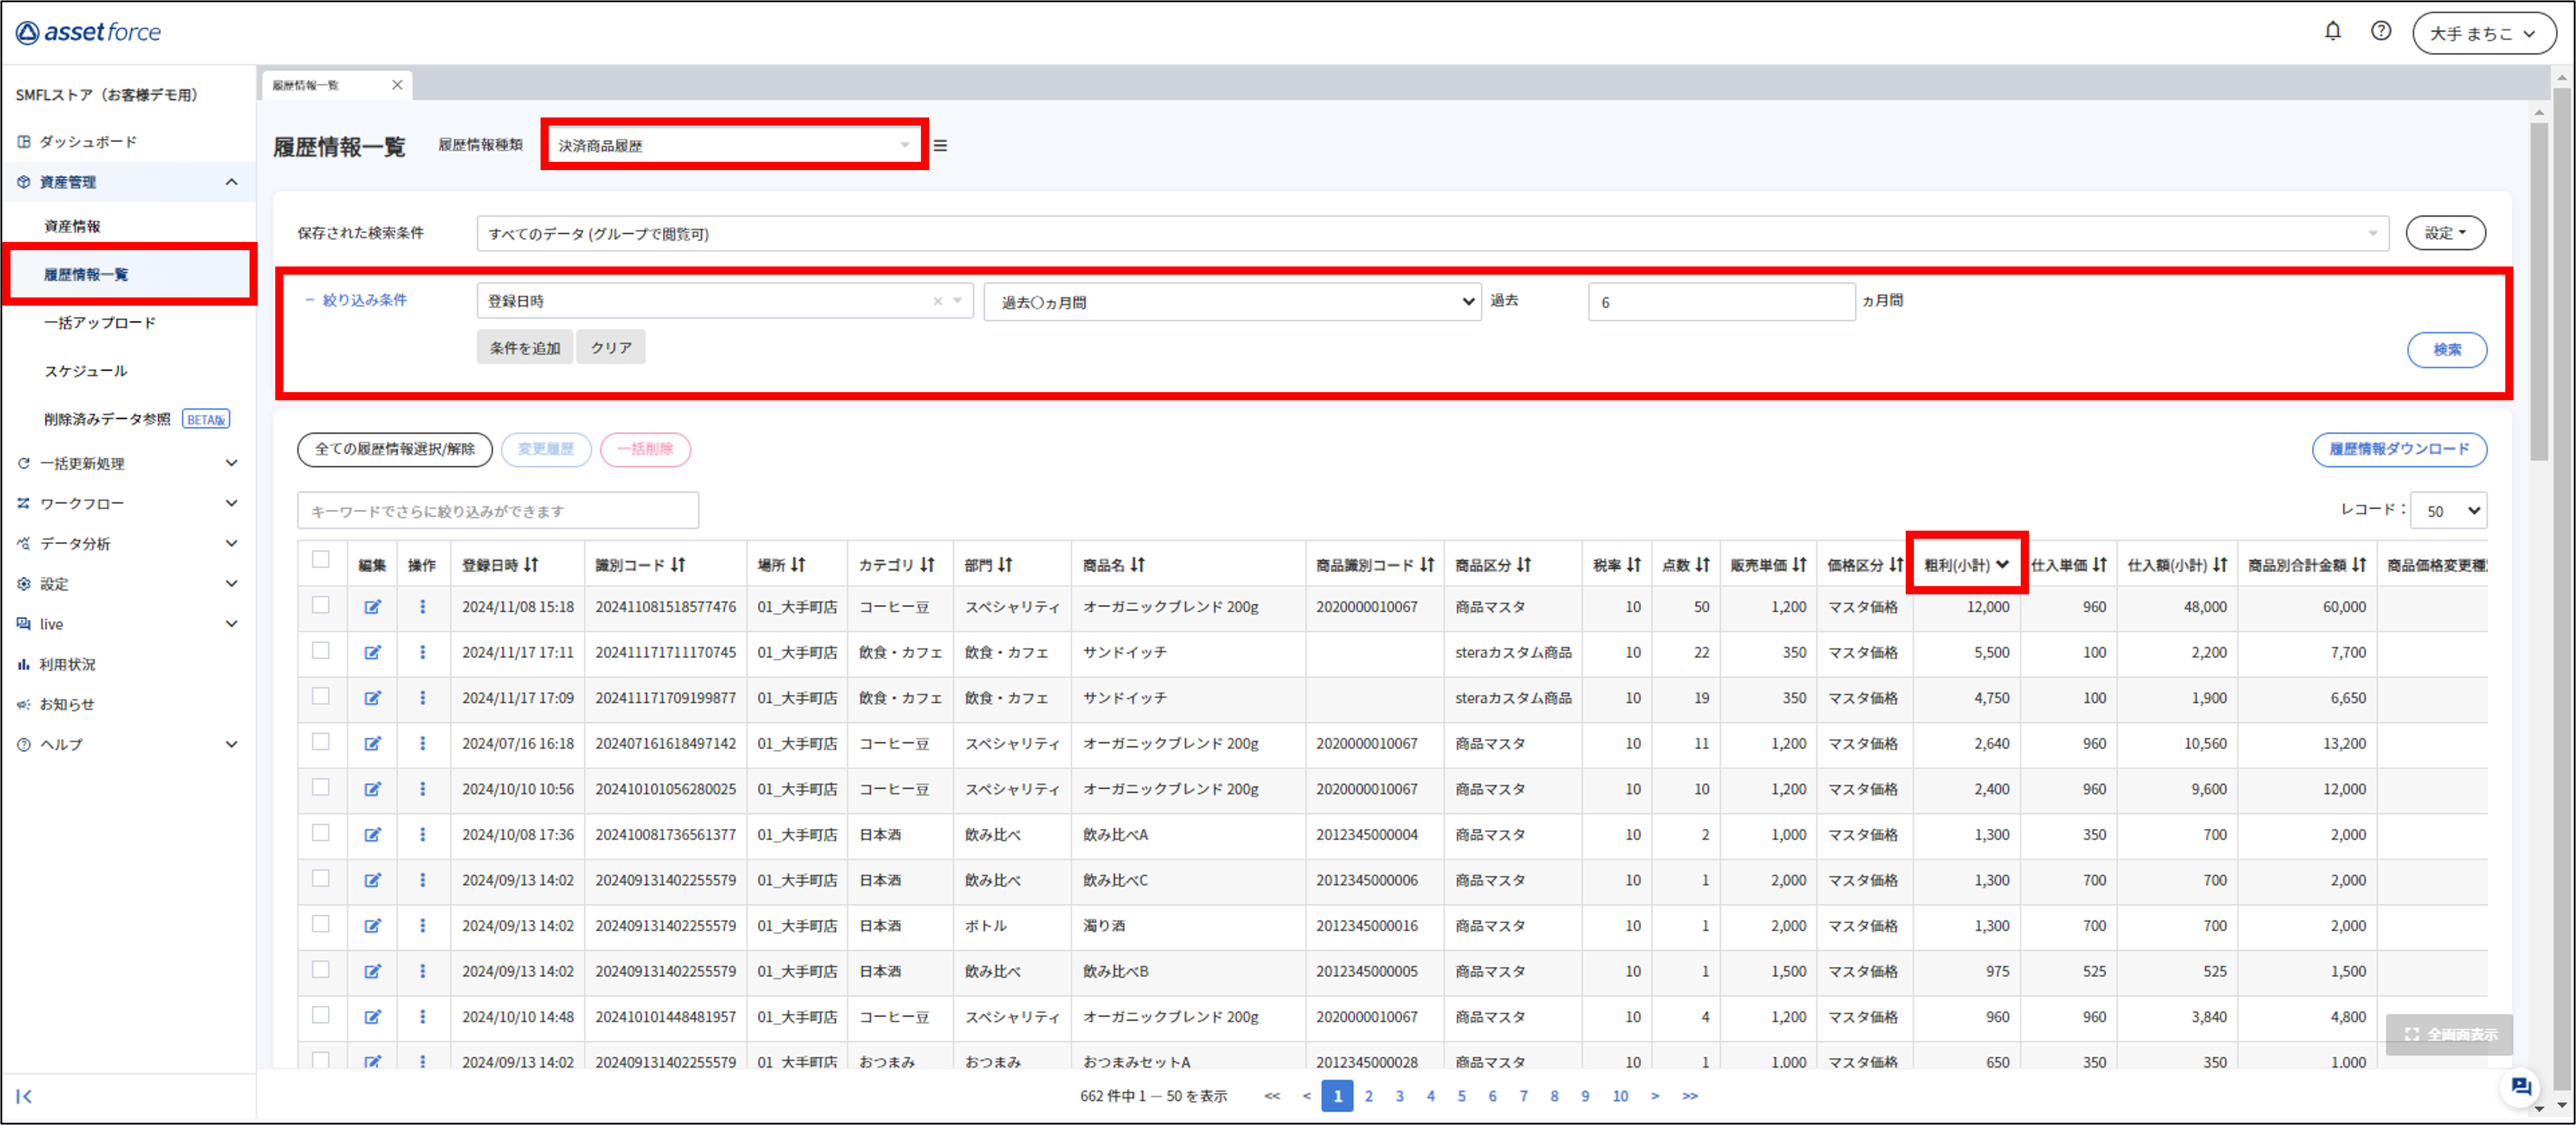Viewport: 2576px width, 1125px height.
Task: Sort by the 登録日時 column sort icon
Action: click(x=532, y=565)
